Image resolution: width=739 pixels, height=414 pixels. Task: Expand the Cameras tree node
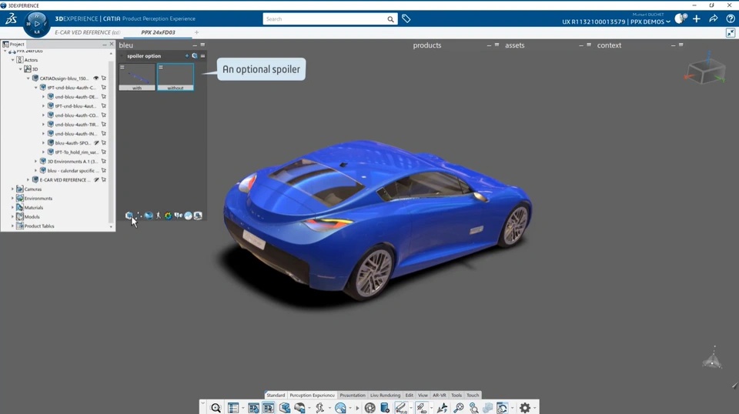(12, 189)
